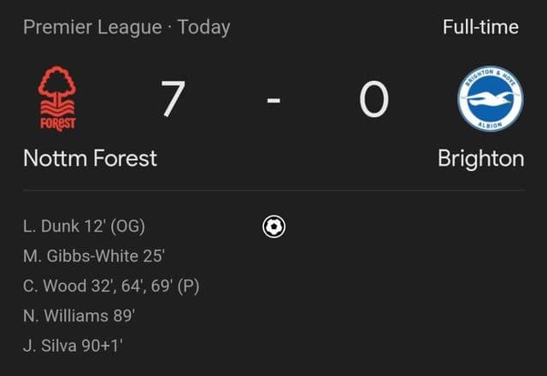The height and width of the screenshot is (376, 547).
Task: Click Nottm Forest's score of 7
Action: (173, 99)
